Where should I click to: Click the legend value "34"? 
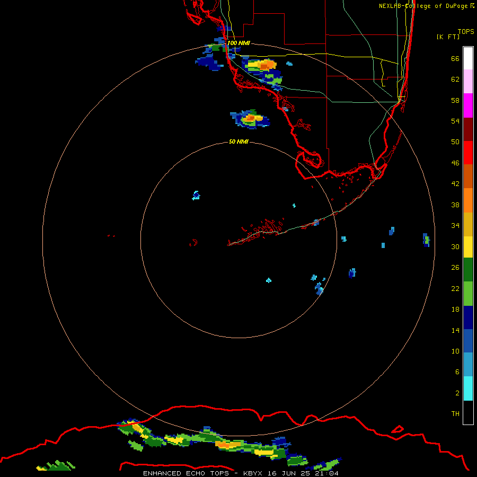[x=455, y=226]
